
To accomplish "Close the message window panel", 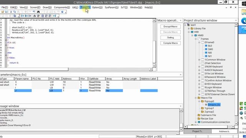I will (181, 106).
